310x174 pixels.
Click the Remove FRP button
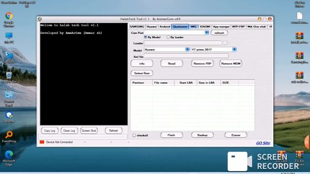(x=202, y=63)
